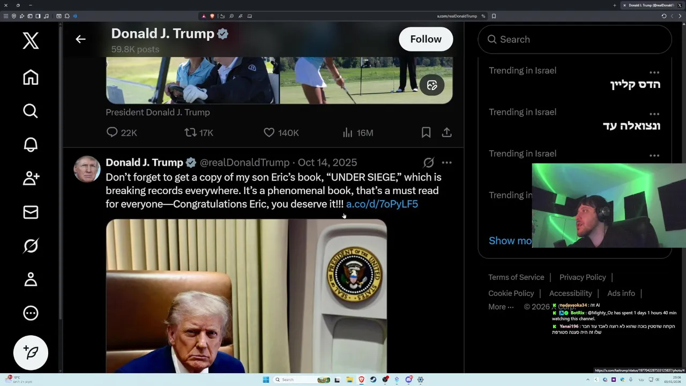Open the Windows Start menu
686x386 pixels.
266,380
